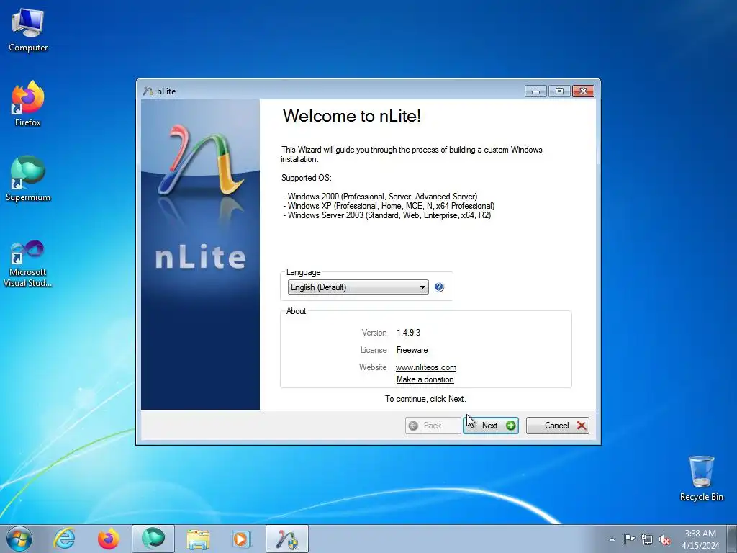
Task: Click the Show desktop strip on taskbar
Action: coord(732,539)
